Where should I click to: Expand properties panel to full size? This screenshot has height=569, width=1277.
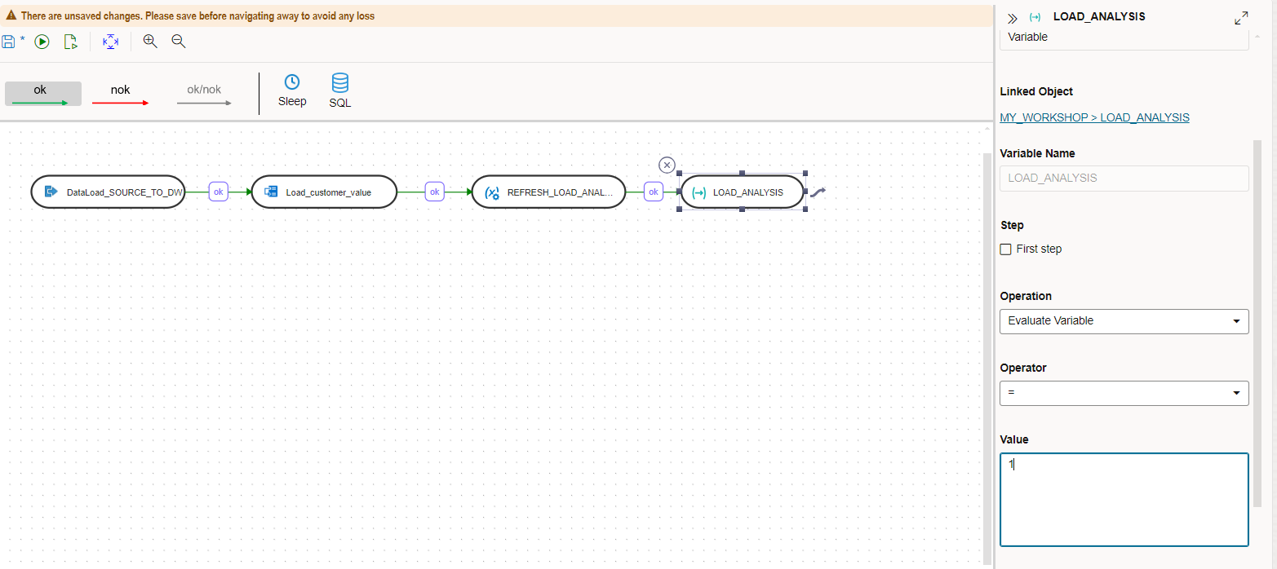[x=1241, y=18]
